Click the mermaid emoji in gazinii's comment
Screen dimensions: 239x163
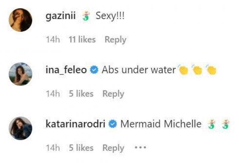click(x=86, y=17)
